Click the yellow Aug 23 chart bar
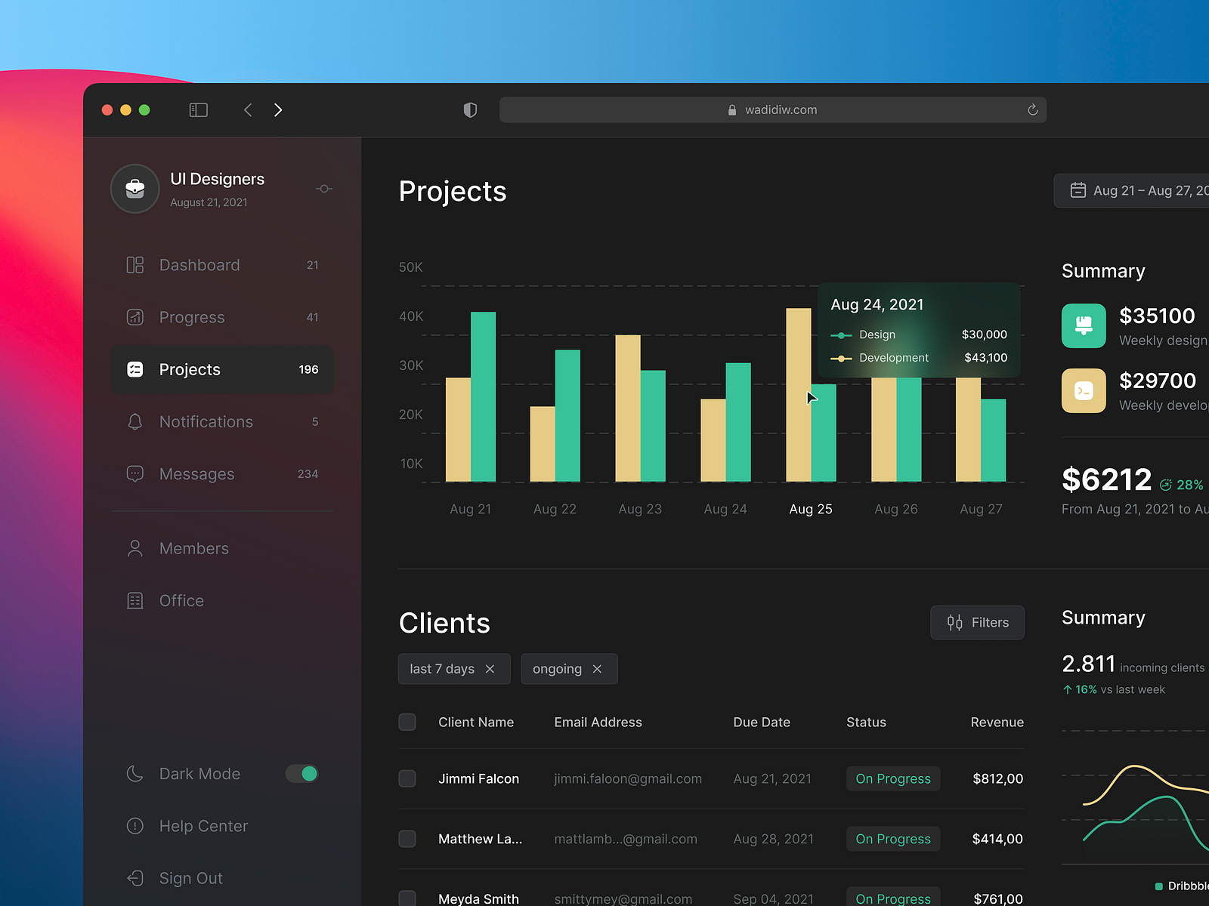This screenshot has height=906, width=1209. coord(628,408)
